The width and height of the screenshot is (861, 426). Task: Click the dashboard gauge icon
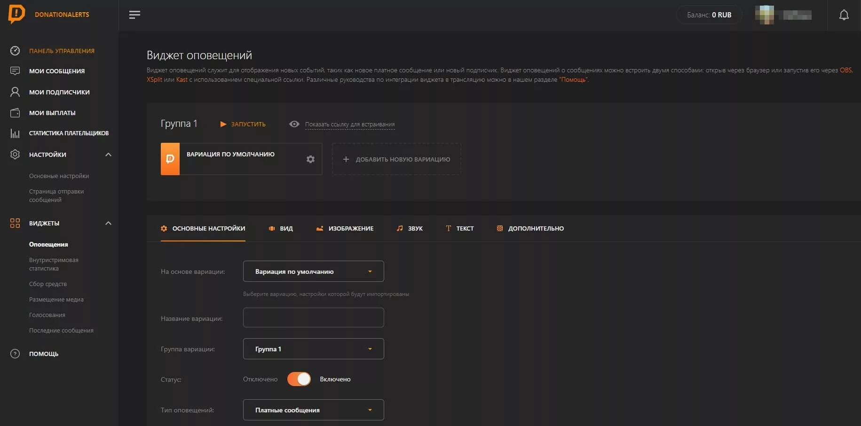click(x=15, y=51)
